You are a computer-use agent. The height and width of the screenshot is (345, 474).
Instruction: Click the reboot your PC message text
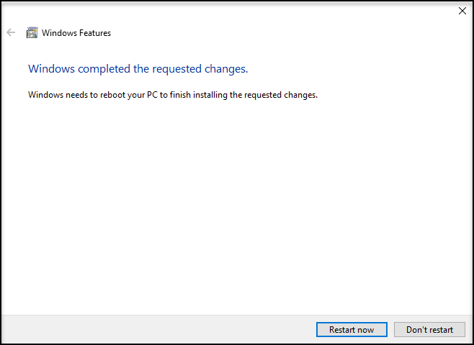(x=173, y=95)
